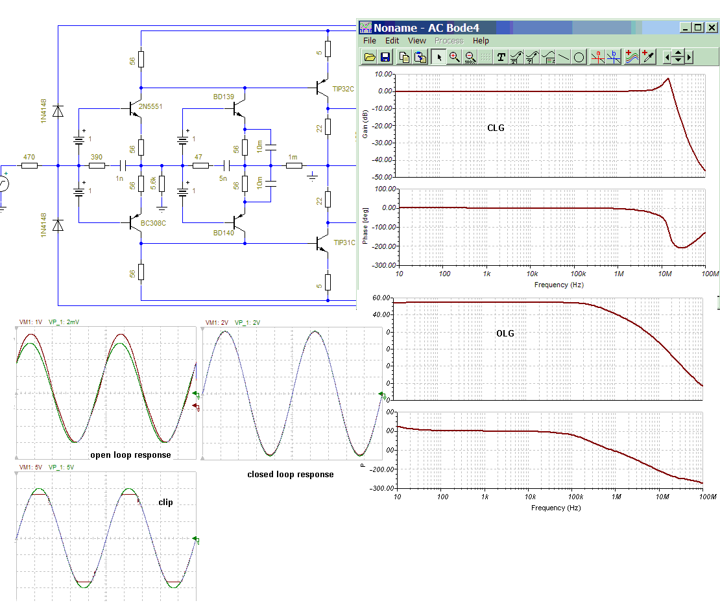Open the View menu

(x=417, y=40)
